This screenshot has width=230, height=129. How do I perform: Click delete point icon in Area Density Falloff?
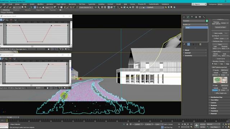(11, 20)
